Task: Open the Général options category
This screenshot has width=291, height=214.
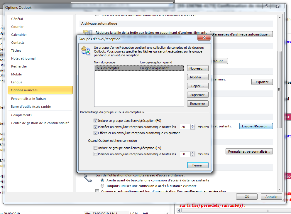Action: (40, 19)
